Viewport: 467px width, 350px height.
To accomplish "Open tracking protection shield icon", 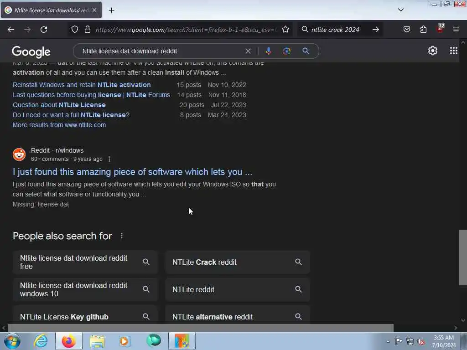I will point(75,29).
